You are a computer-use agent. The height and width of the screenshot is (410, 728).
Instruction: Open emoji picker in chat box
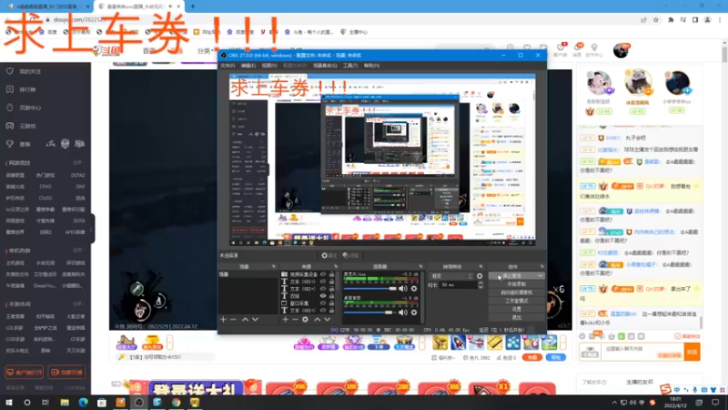pos(582,336)
